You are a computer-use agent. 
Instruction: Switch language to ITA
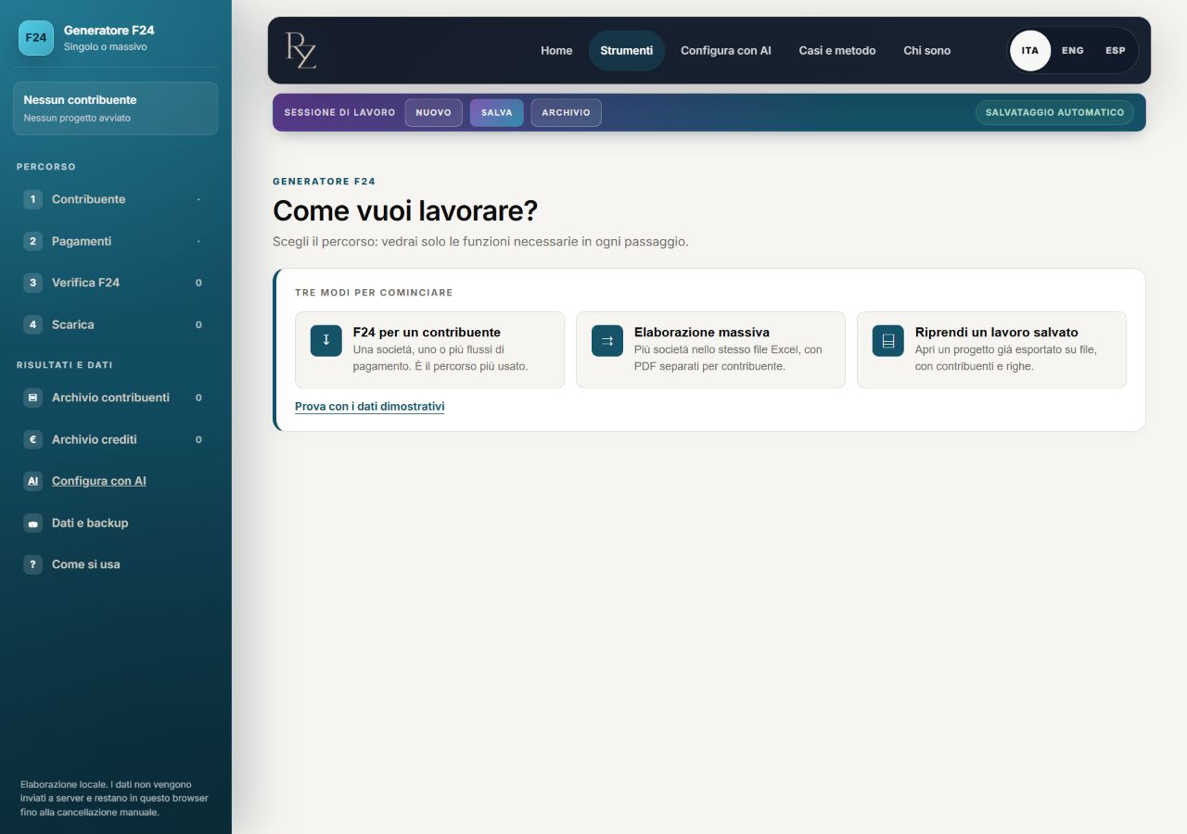(x=1030, y=50)
